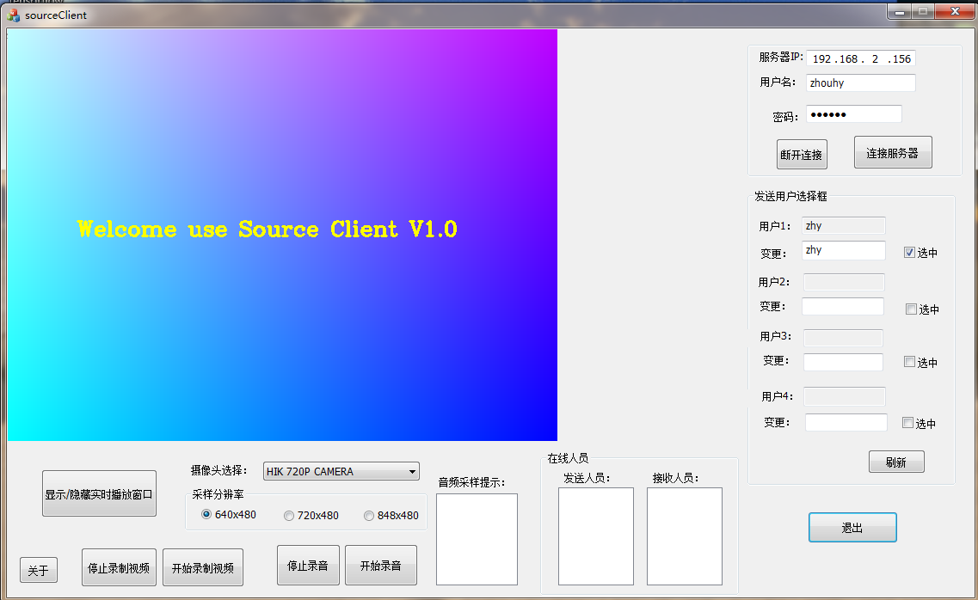Check the 选中 checkbox for user 2
Image resolution: width=978 pixels, height=600 pixels.
coord(911,309)
